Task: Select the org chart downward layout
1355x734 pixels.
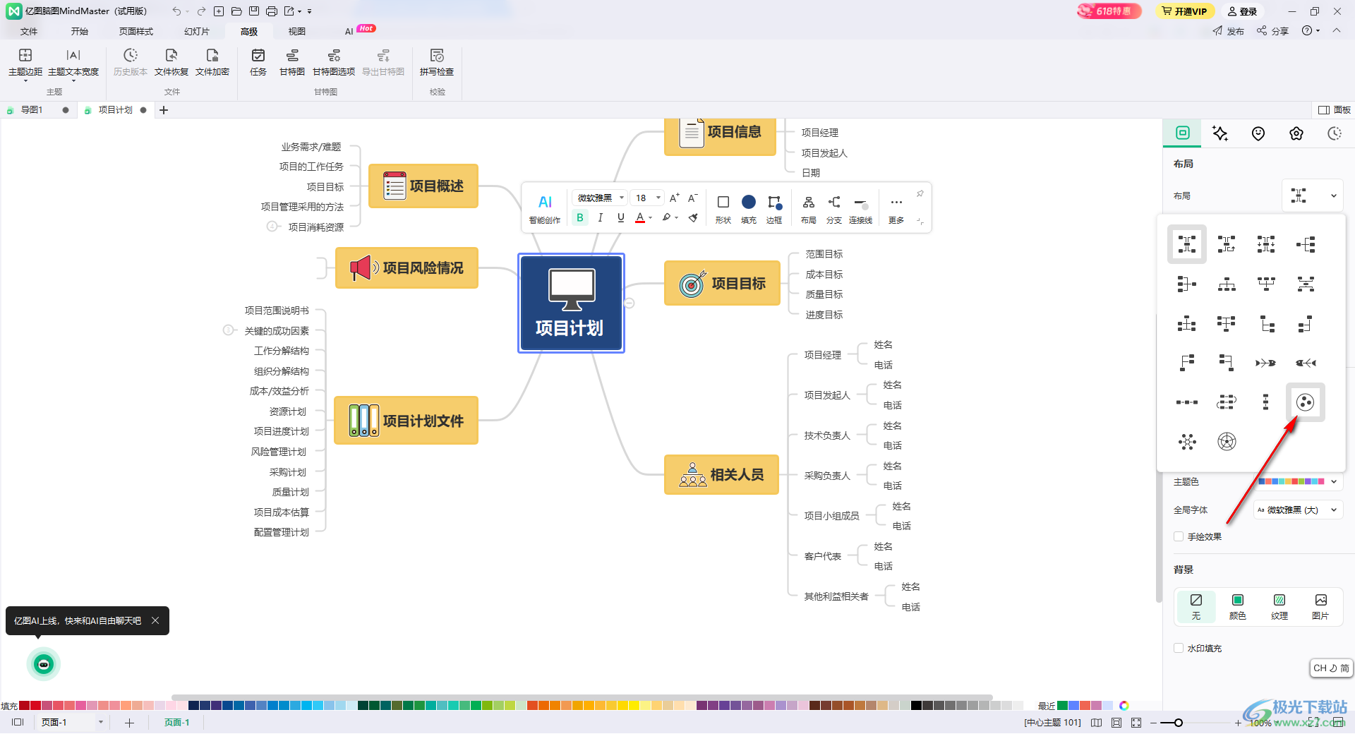Action: pyautogui.click(x=1227, y=284)
